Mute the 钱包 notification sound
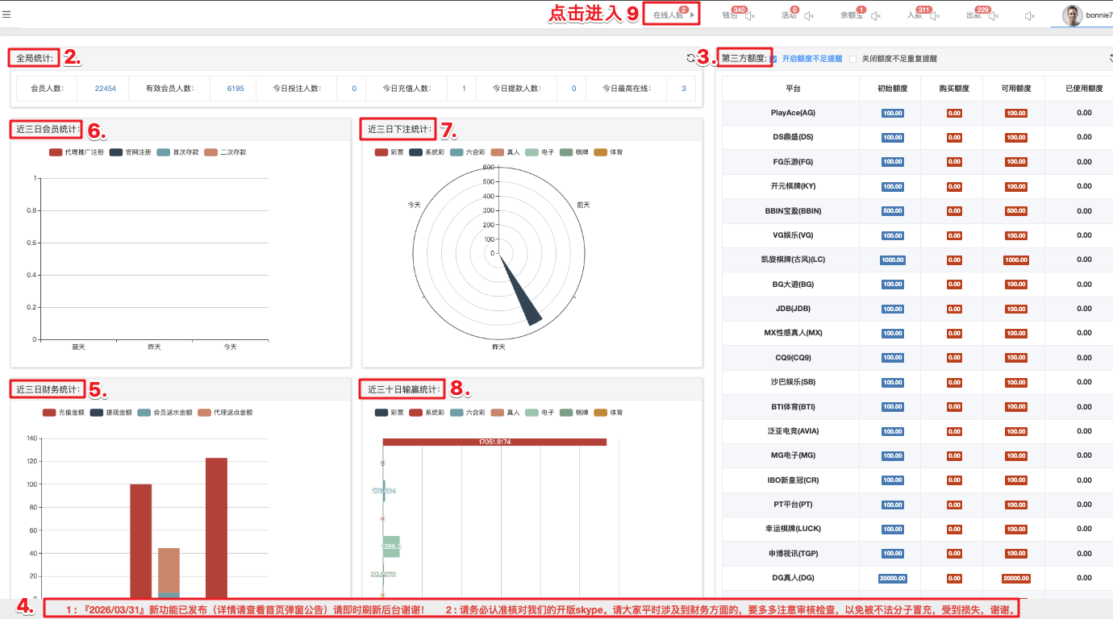 click(x=750, y=16)
